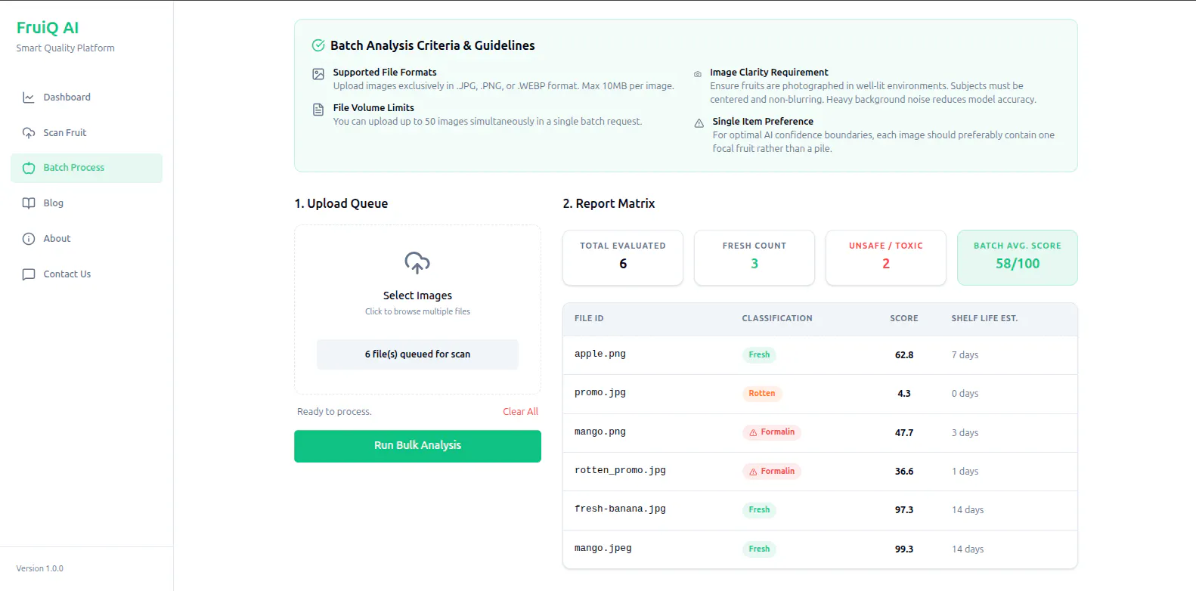The height and width of the screenshot is (591, 1196).
Task: Click Select Images to browse files
Action: click(417, 295)
